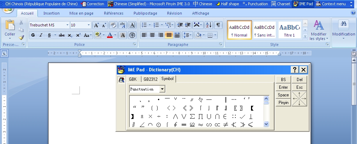Click the Shading paint bucket icon

(x=198, y=35)
